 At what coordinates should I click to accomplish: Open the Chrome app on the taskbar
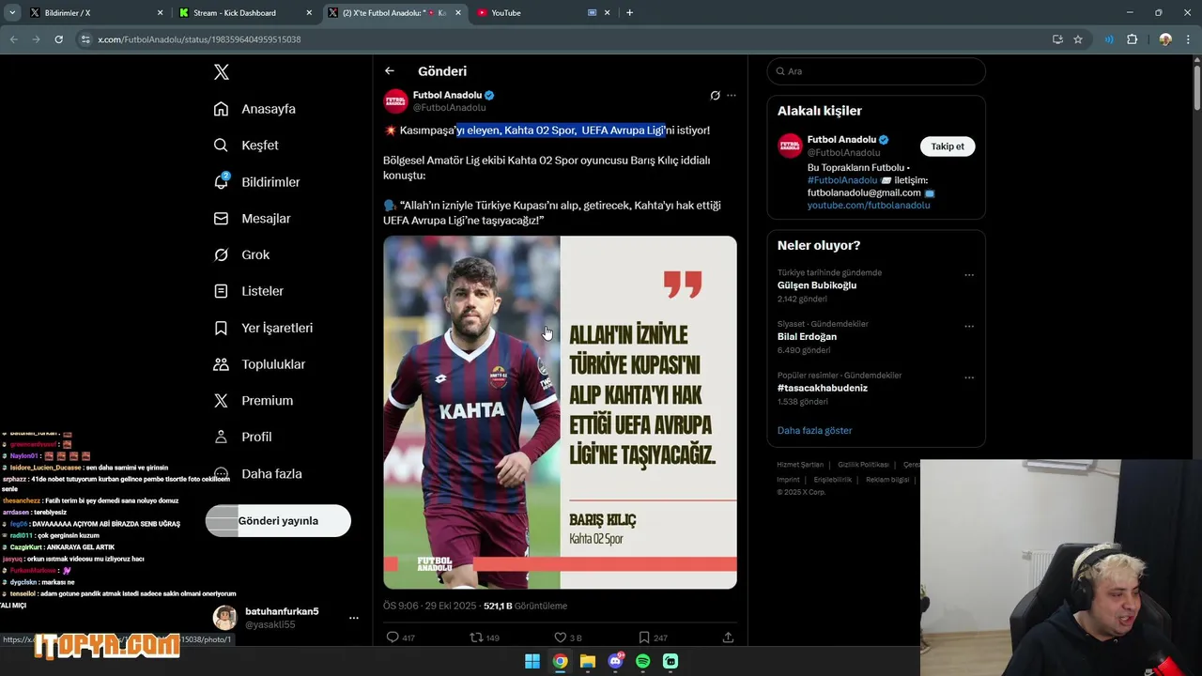[x=560, y=662]
